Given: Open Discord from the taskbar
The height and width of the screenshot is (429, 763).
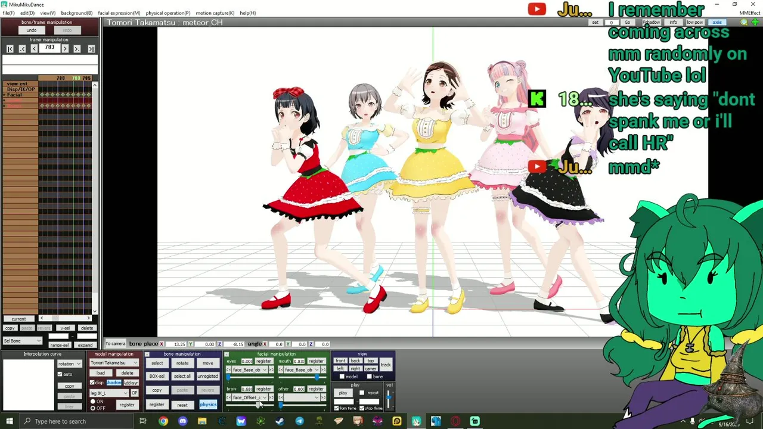Looking at the screenshot, I should (x=182, y=421).
